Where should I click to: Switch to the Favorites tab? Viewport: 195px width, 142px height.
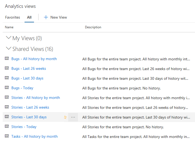(13, 17)
